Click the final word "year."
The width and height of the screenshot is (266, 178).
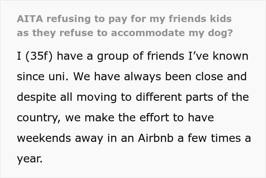pyautogui.click(x=30, y=159)
